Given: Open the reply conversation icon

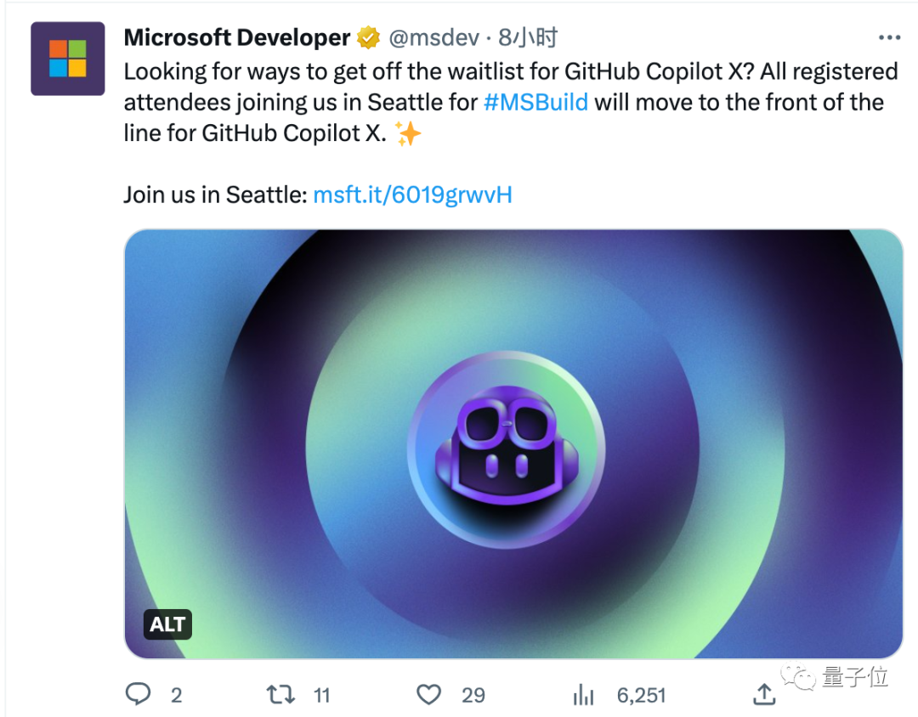Looking at the screenshot, I should [x=139, y=695].
